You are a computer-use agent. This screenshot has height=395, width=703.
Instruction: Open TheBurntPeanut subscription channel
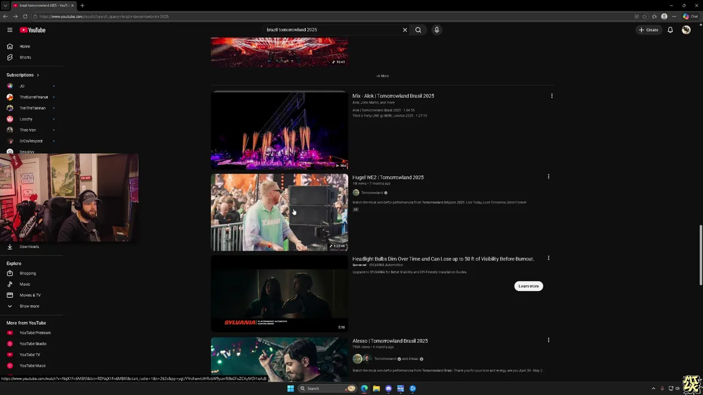tap(31, 97)
